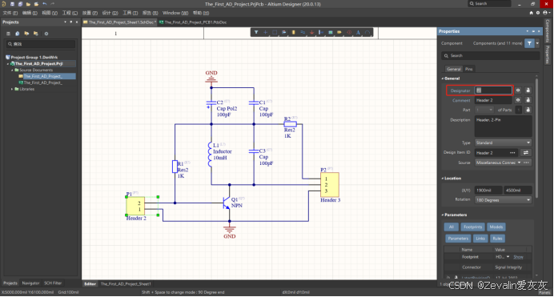The height and width of the screenshot is (297, 554).
Task: Toggle the Properties selection filter funnel button
Action: pos(529,43)
